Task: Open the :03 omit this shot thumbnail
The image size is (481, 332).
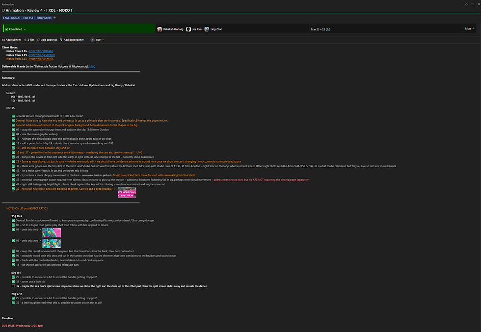Action: tap(52, 232)
